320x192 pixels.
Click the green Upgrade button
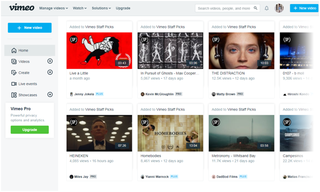tap(30, 130)
